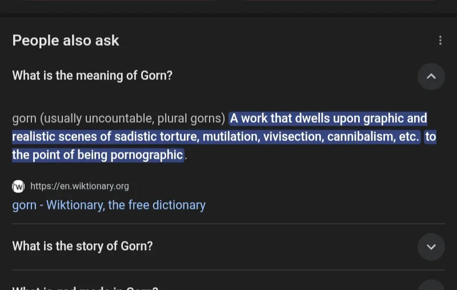The image size is (457, 290).
Task: Click the 'People also ask' heading
Action: click(66, 40)
